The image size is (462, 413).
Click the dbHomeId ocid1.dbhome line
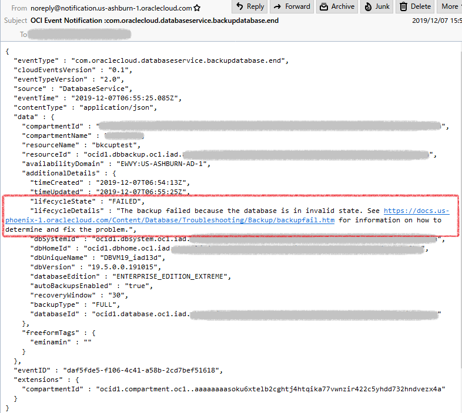pos(229,249)
